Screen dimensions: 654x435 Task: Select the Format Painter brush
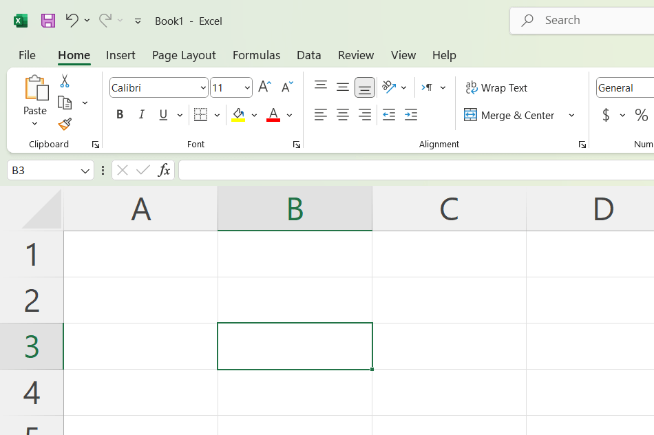coord(65,124)
